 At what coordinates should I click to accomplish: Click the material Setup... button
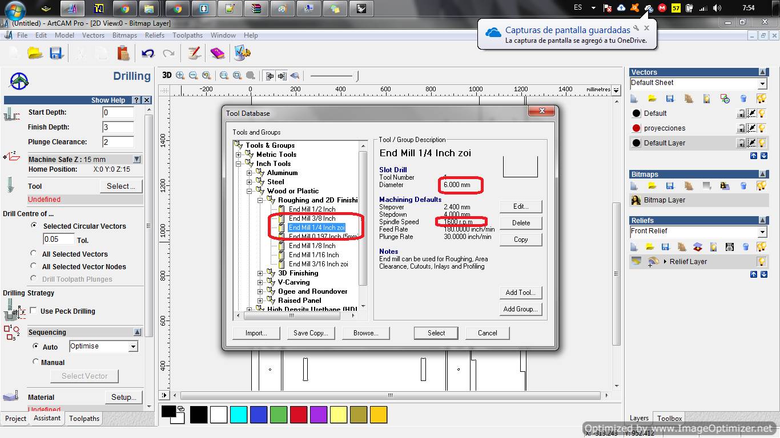tap(123, 397)
